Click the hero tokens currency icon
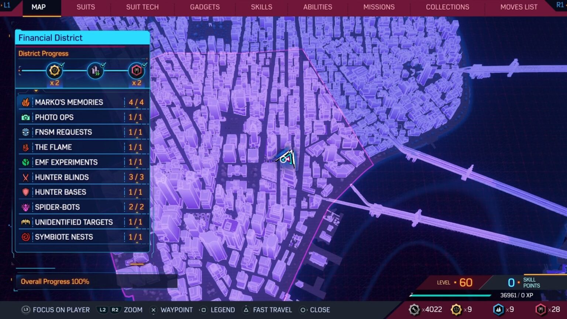Screen dimensions: 567x319 pos(456,309)
